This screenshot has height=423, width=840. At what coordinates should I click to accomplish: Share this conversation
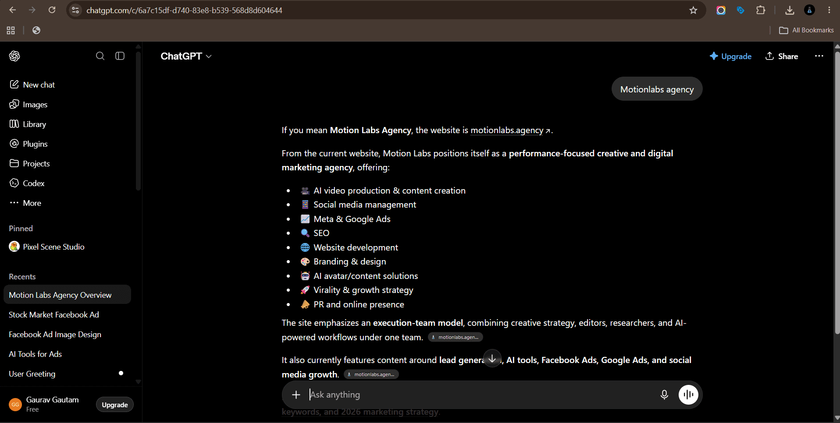(x=782, y=56)
